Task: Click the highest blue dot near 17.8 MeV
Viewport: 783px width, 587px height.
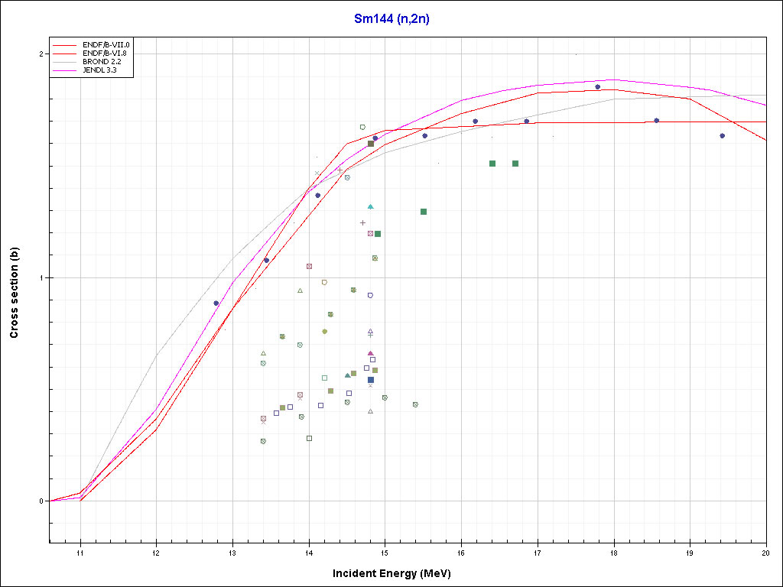Action: [x=598, y=87]
